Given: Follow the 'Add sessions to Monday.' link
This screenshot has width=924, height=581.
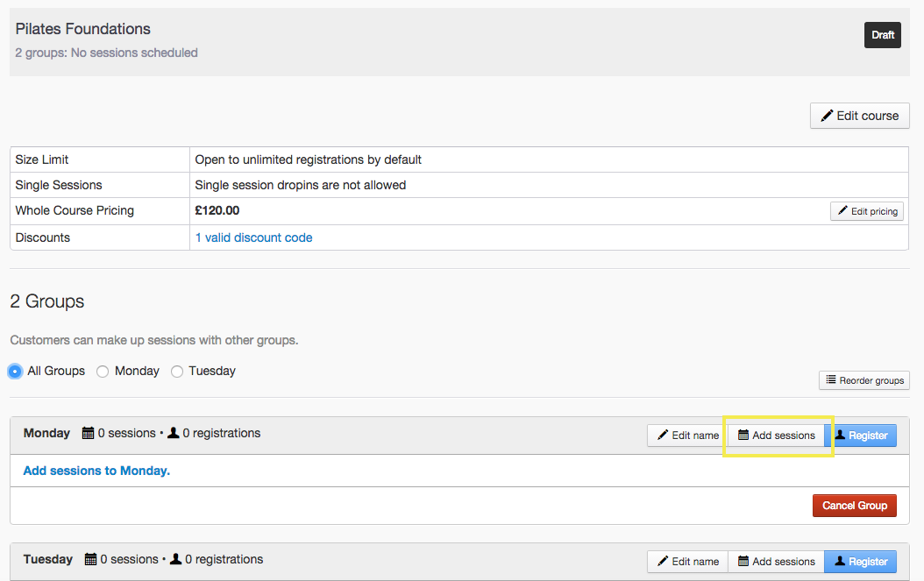Looking at the screenshot, I should [x=96, y=471].
